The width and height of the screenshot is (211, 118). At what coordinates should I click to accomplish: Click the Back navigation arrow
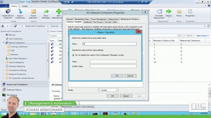point(3,26)
